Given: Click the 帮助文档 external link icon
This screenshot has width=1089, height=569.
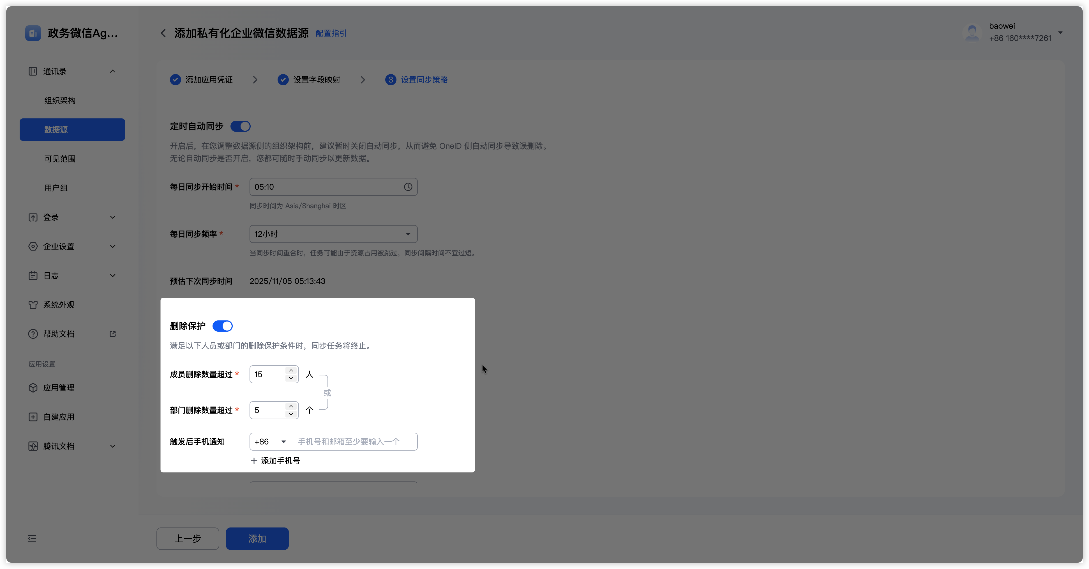Looking at the screenshot, I should pos(112,334).
